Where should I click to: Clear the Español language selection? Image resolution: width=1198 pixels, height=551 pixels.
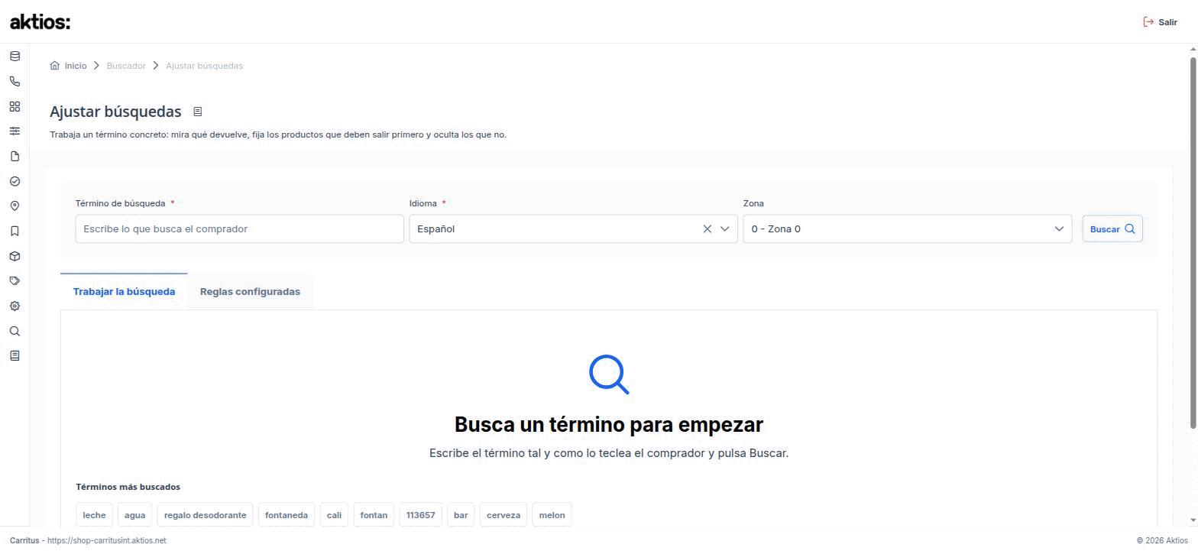pos(707,229)
